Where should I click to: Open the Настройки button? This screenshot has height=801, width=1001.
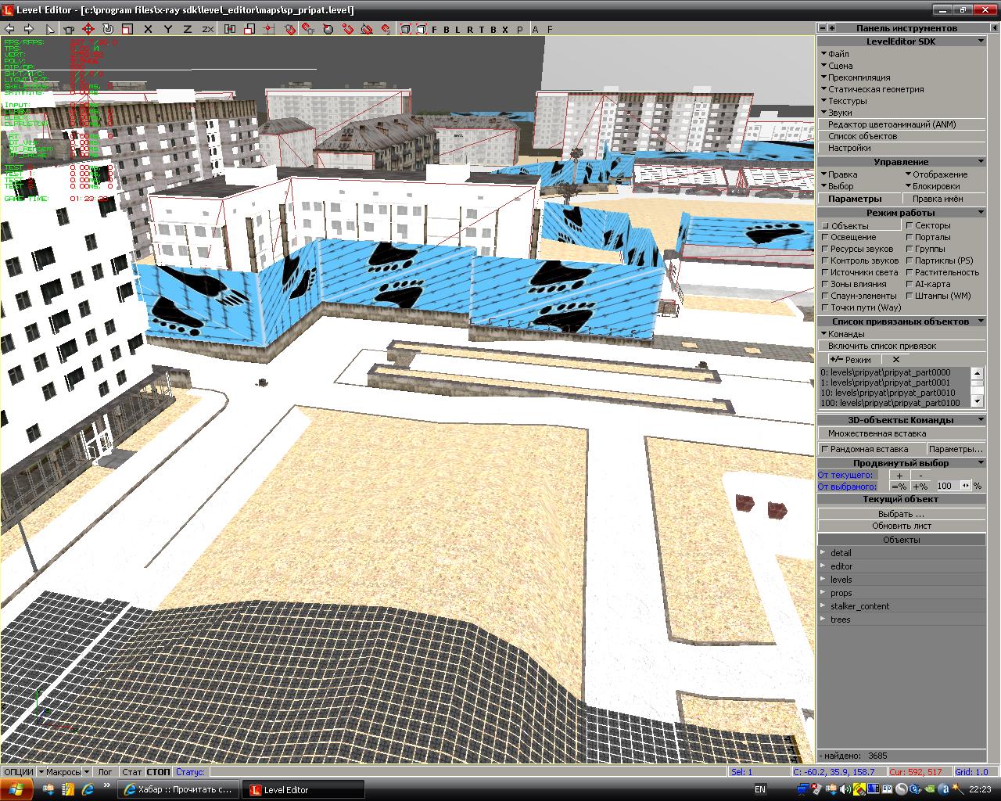[x=902, y=148]
